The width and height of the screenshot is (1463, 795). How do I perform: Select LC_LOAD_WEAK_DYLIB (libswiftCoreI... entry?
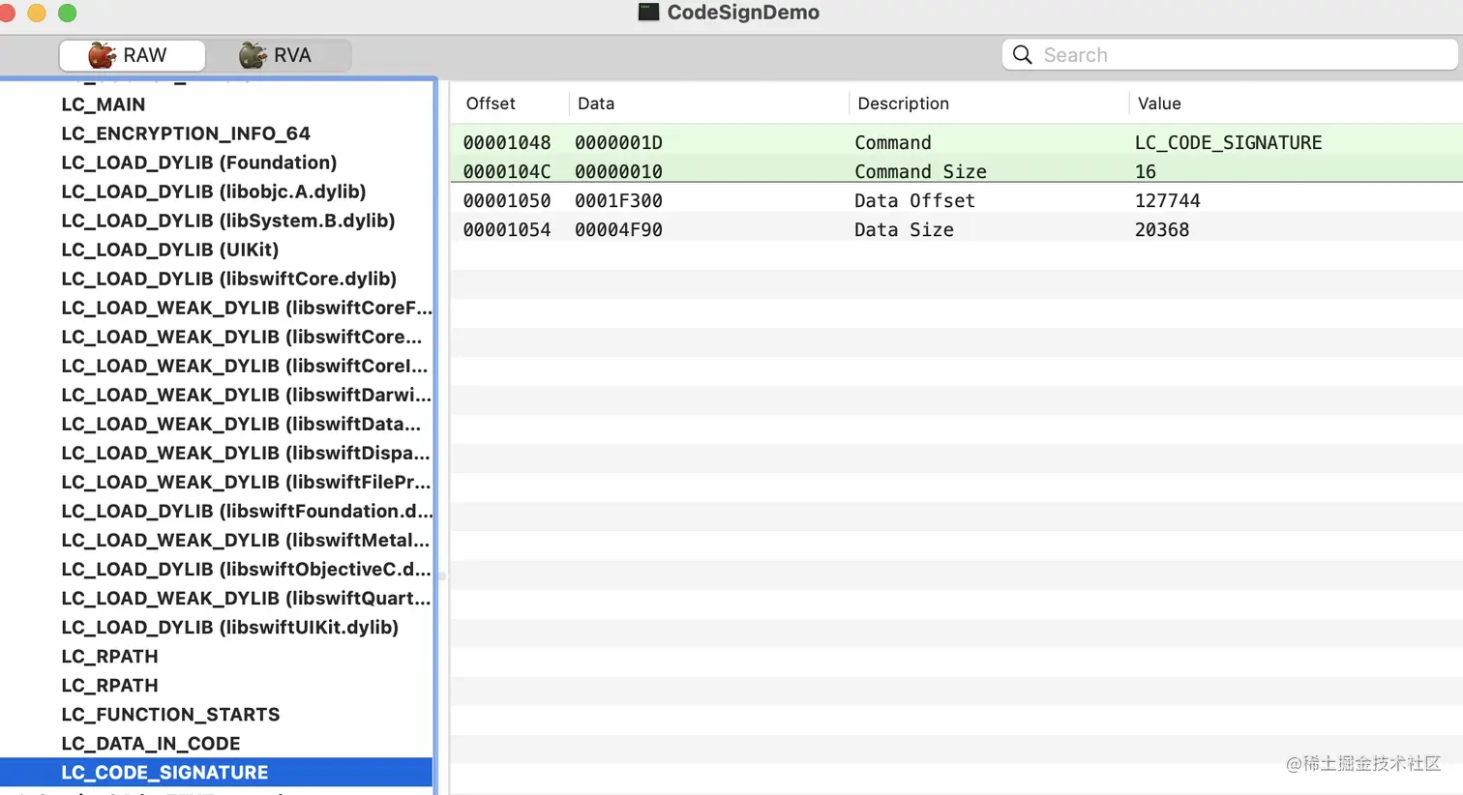click(x=245, y=366)
